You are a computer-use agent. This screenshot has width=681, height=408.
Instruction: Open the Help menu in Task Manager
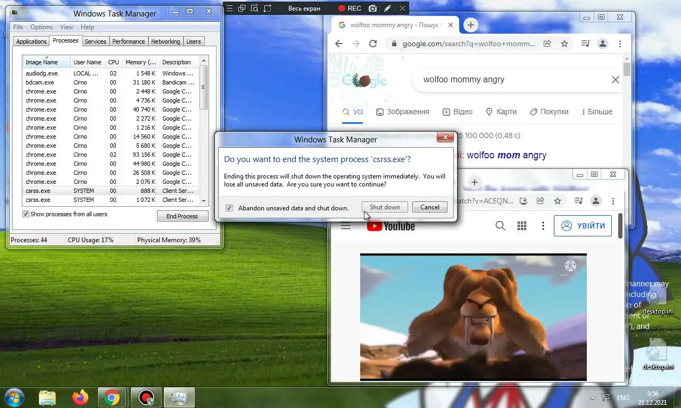(87, 27)
